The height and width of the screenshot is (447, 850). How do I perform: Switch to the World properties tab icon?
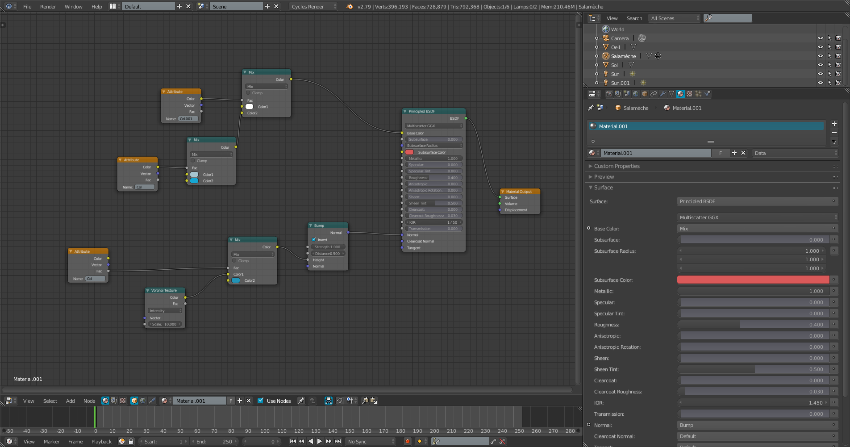pos(636,94)
